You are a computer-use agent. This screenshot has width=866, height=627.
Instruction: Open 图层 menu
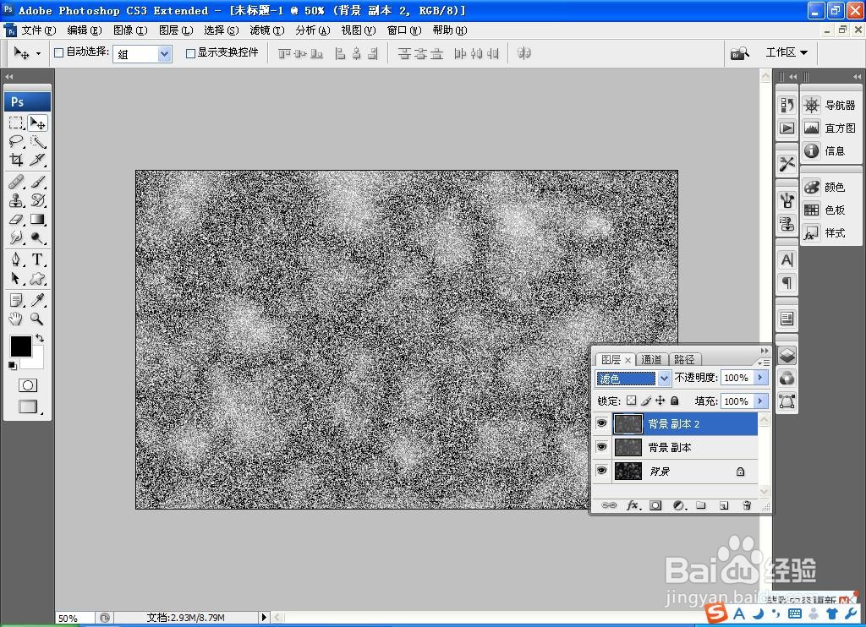click(x=176, y=30)
